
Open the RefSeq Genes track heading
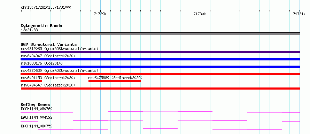click(x=36, y=104)
